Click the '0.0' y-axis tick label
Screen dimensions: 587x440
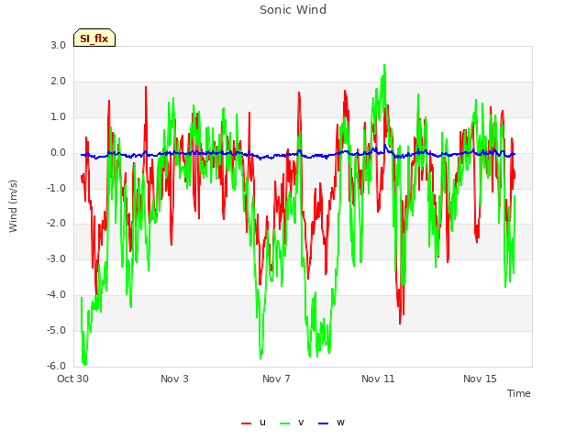click(x=59, y=153)
